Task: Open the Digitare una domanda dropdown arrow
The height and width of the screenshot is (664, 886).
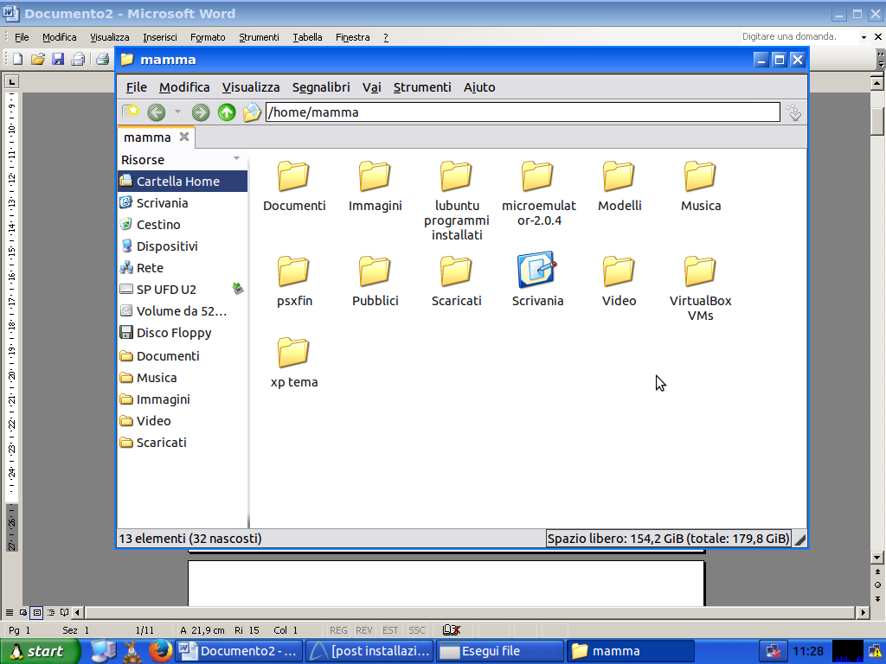Action: [x=864, y=37]
